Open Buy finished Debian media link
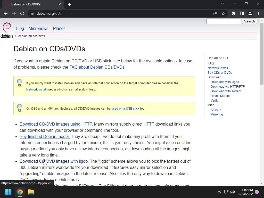Image resolution: width=264 pixels, height=198 pixels. click(45, 137)
